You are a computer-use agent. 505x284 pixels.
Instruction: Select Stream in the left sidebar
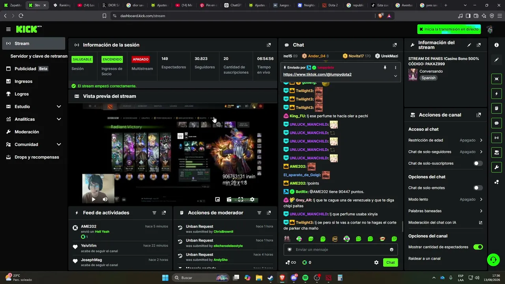[x=34, y=43]
